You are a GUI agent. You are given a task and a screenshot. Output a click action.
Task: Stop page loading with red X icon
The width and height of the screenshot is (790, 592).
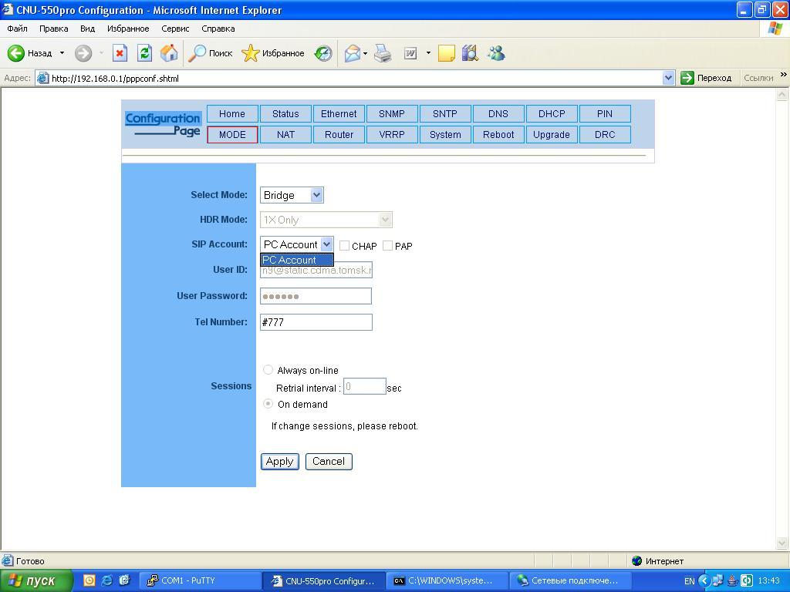click(x=120, y=53)
